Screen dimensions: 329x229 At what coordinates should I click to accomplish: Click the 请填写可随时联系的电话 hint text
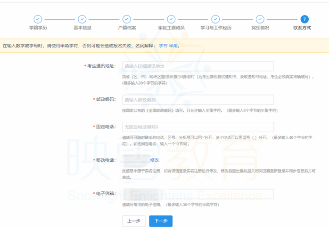click(217, 141)
